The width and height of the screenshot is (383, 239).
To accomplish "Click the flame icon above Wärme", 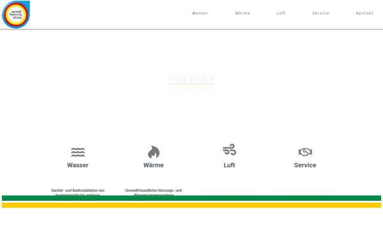I will click(x=154, y=152).
